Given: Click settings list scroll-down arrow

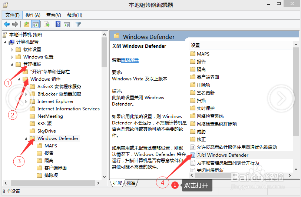Looking at the screenshot, I should [x=296, y=169].
